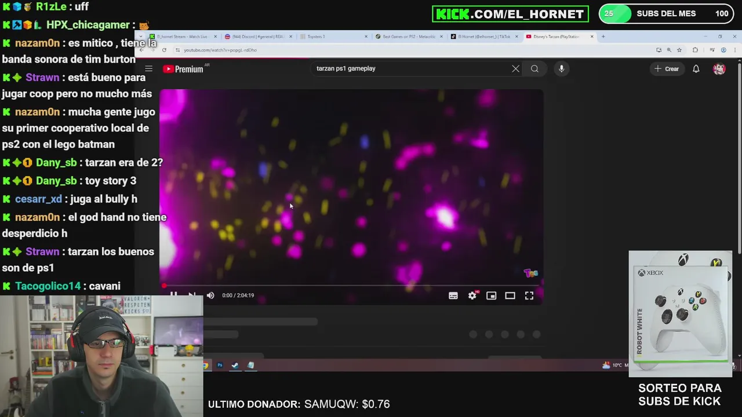This screenshot has height=417, width=742.
Task: Open the Chrome profile icon
Action: click(x=723, y=50)
